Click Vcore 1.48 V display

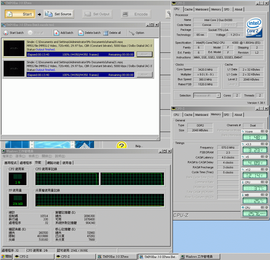255,137
